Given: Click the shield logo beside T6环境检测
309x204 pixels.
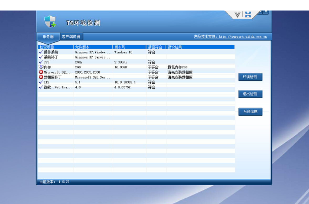Looking at the screenshot, I should (50, 22).
